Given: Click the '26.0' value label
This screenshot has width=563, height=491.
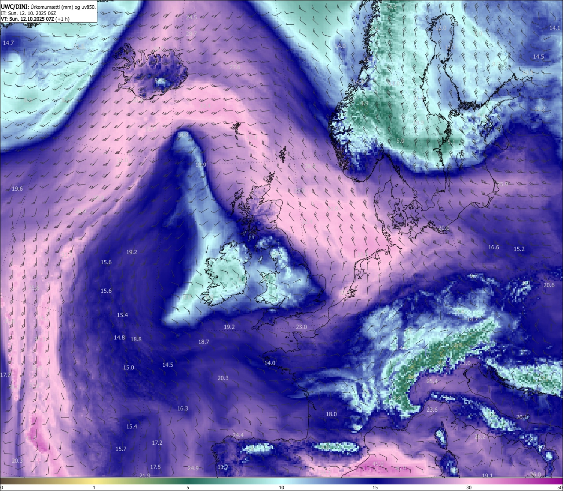Looking at the screenshot, I should click(x=535, y=475).
